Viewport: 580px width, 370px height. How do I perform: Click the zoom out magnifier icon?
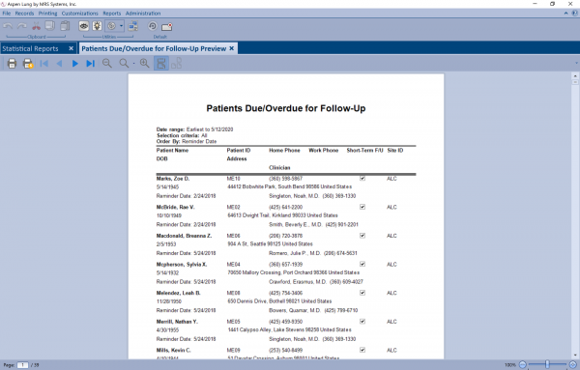pyautogui.click(x=107, y=64)
